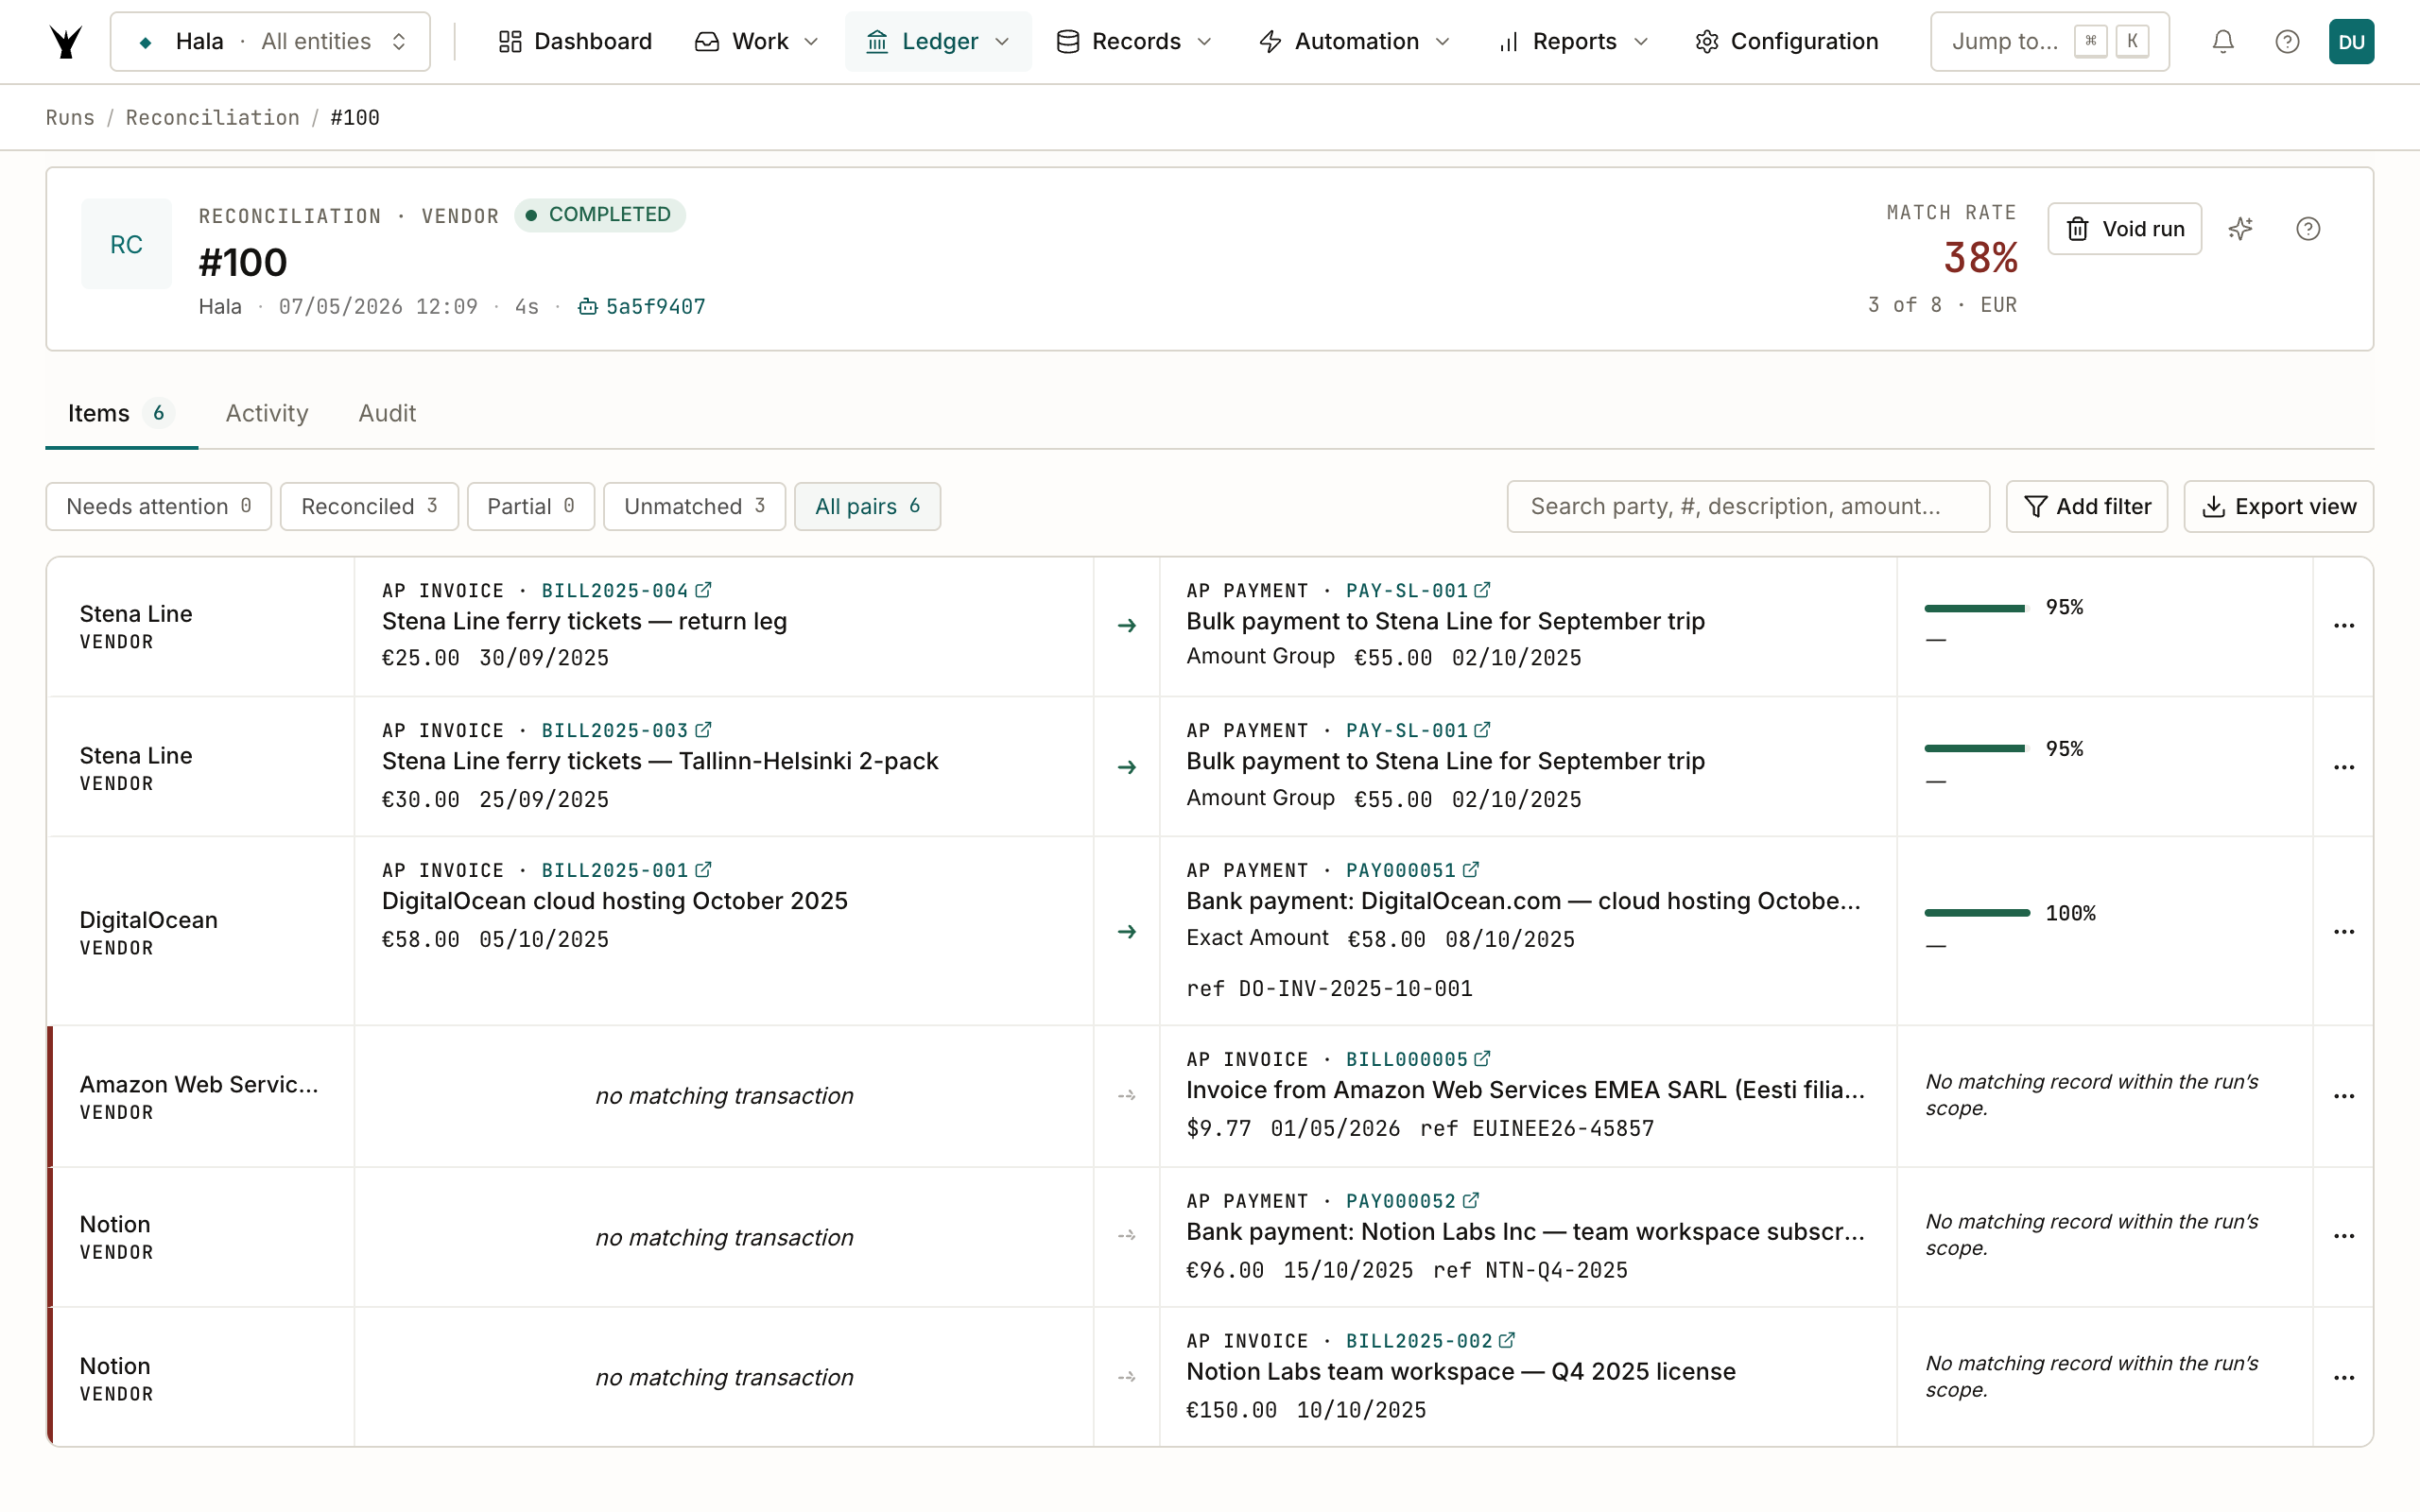This screenshot has width=2420, height=1512.
Task: Click the AI sparkle icon beside Void run
Action: tap(2240, 229)
